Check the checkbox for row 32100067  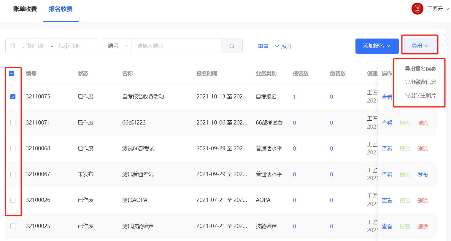tap(13, 174)
